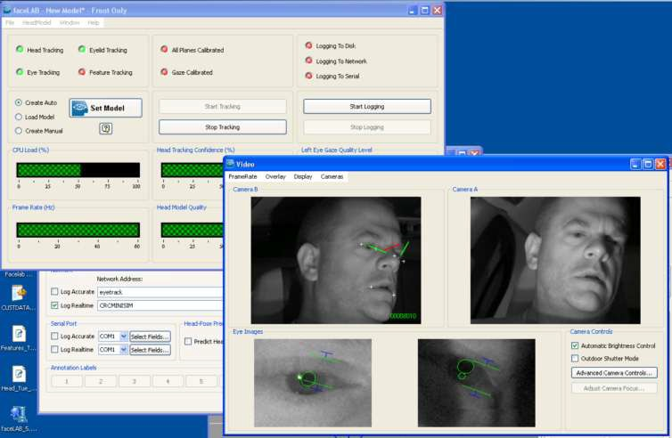
Task: Open COM1 dropdown for serial Log Accurate
Action: 123,337
